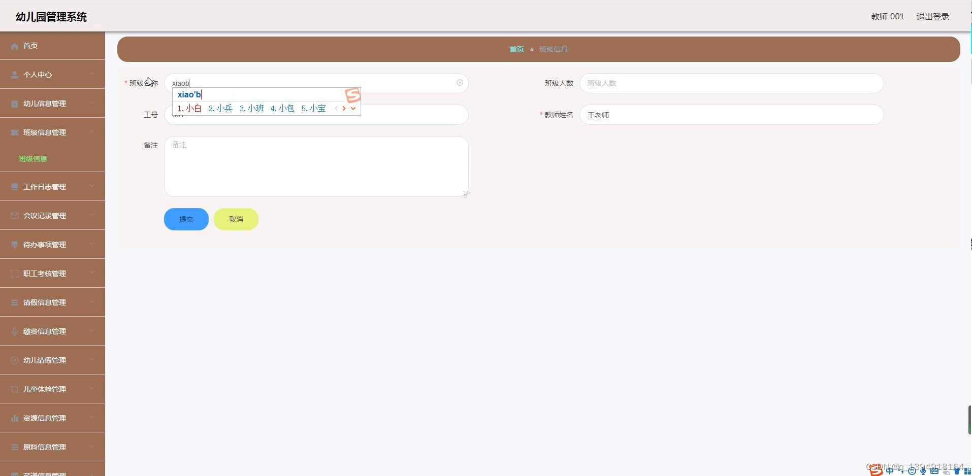Click the home icon beside 首页 in sidebar

[x=15, y=46]
